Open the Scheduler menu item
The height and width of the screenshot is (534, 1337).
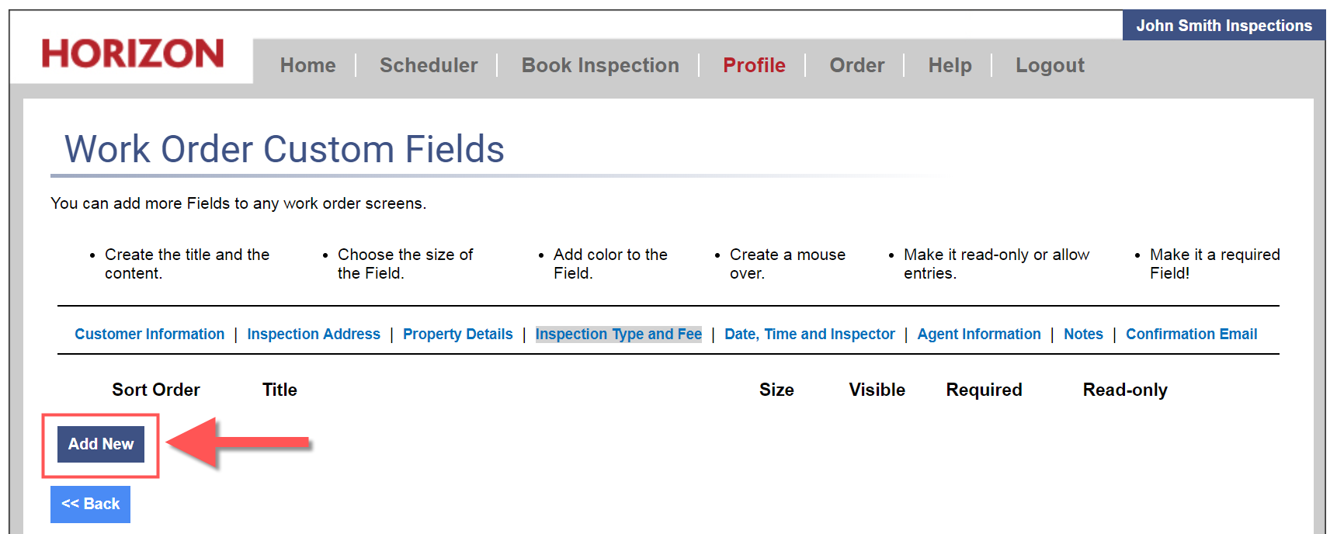point(429,65)
